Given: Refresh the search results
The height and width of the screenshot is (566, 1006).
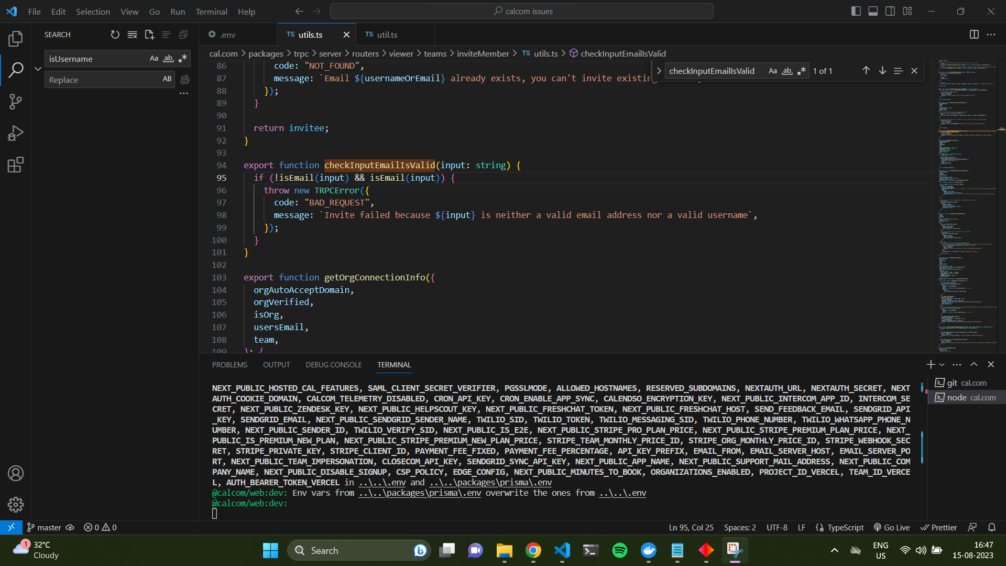Looking at the screenshot, I should click(115, 35).
